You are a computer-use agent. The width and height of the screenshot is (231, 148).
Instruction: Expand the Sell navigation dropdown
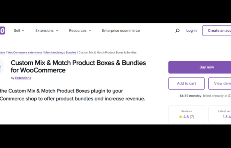tap(19, 30)
